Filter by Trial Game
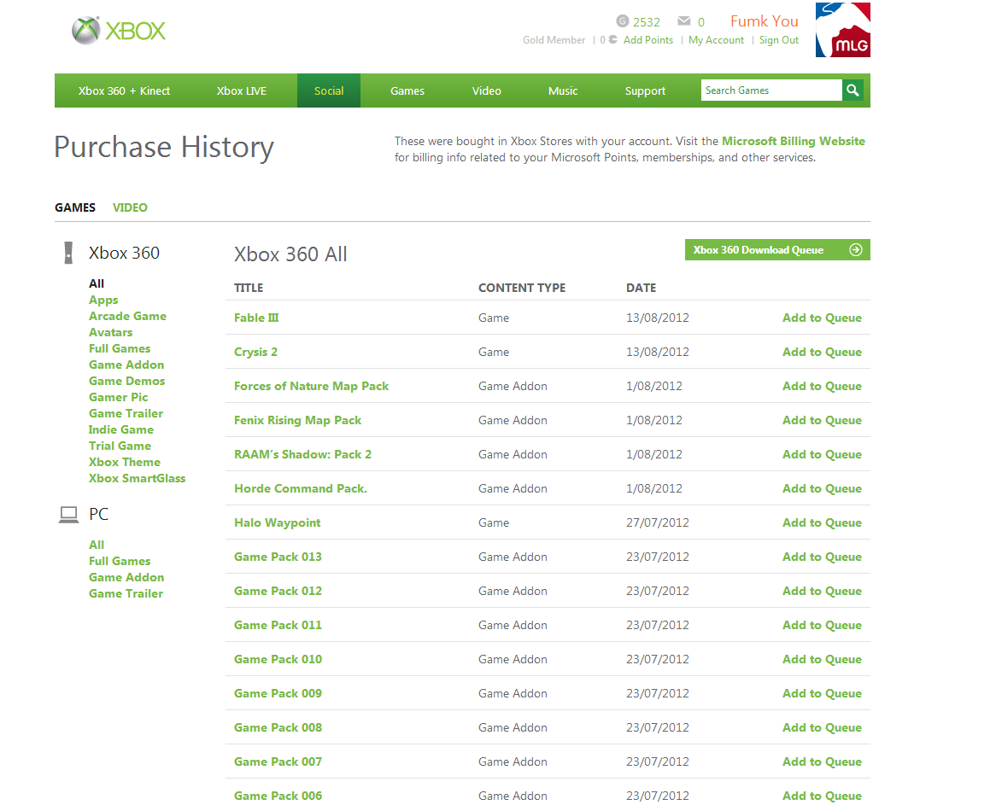This screenshot has height=811, width=1002. [120, 446]
